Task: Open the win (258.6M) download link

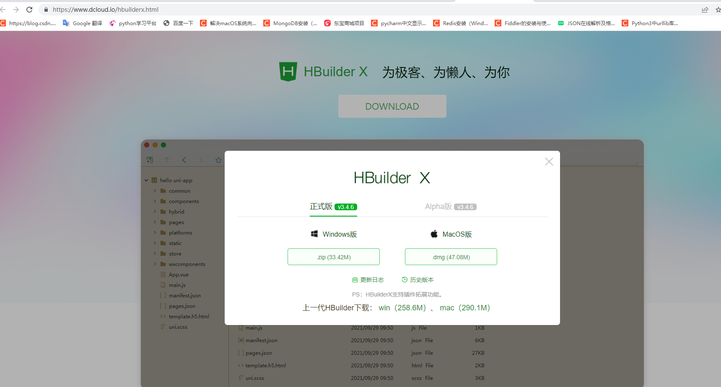Action: pyautogui.click(x=402, y=307)
